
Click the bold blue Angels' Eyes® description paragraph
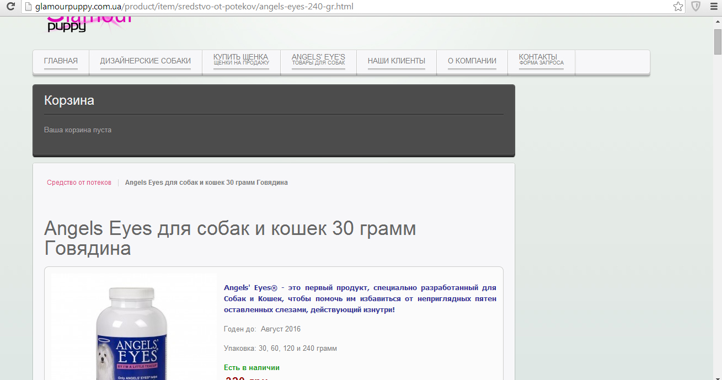click(x=360, y=299)
